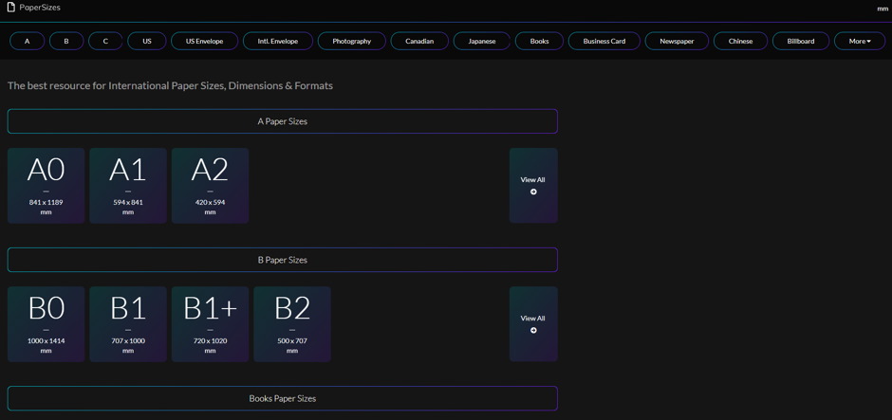Open the Billboard sizes category
Viewport: 892px width, 420px height.
(800, 42)
